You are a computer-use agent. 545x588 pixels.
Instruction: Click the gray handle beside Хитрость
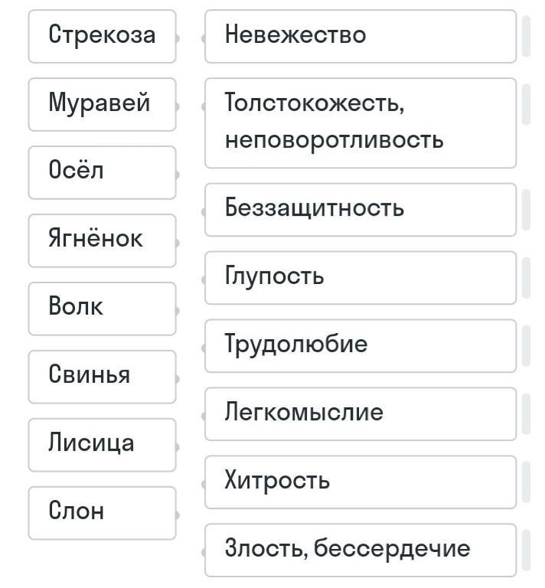point(526,482)
